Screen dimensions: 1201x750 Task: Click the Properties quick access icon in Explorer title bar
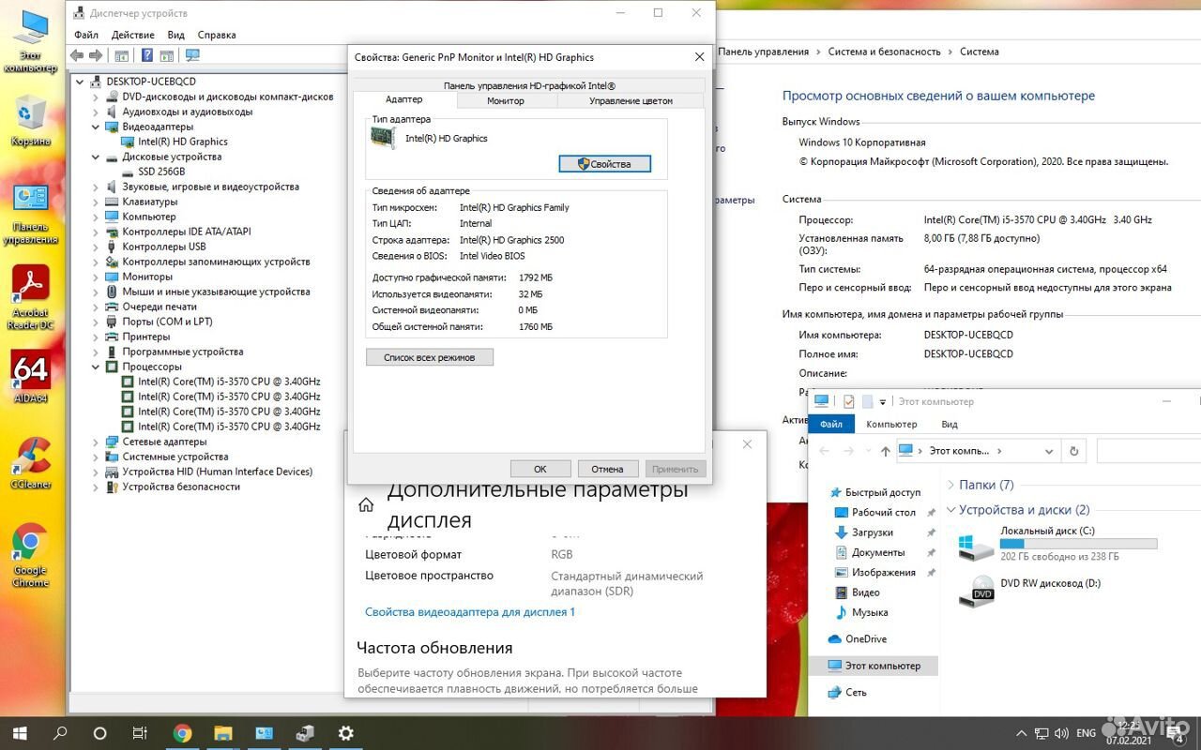pos(848,401)
